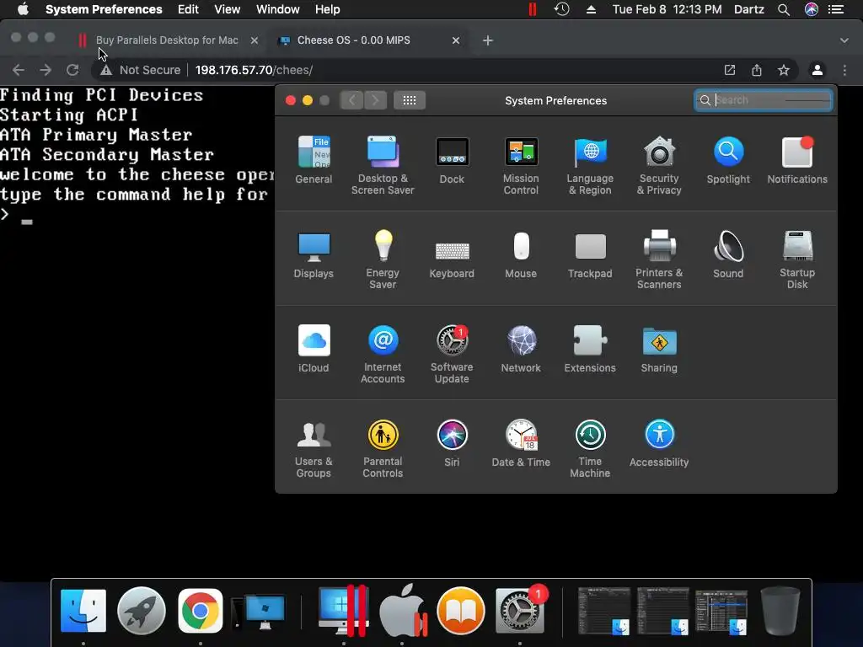This screenshot has height=647, width=863.
Task: Open Date & Time preferences
Action: pyautogui.click(x=521, y=443)
